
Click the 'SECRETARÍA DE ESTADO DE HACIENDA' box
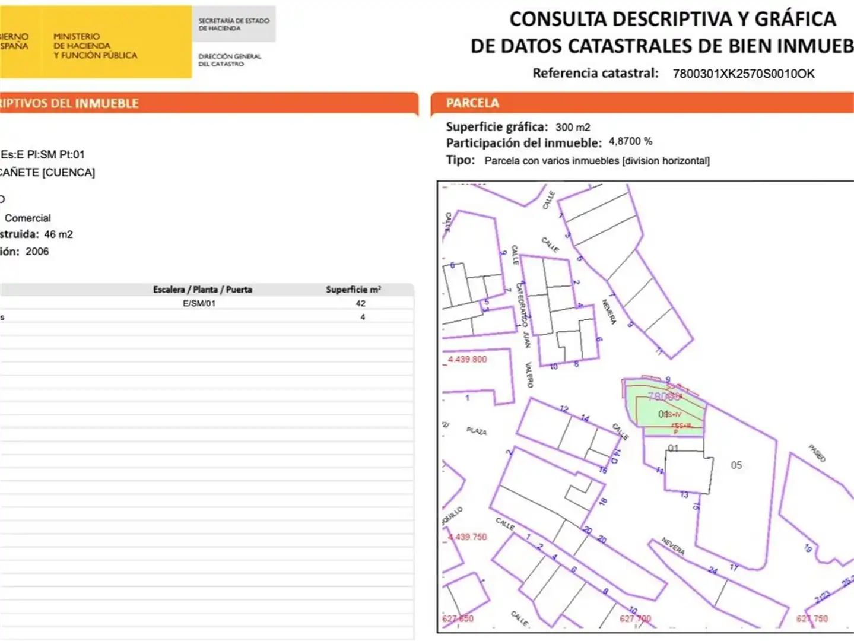234,24
